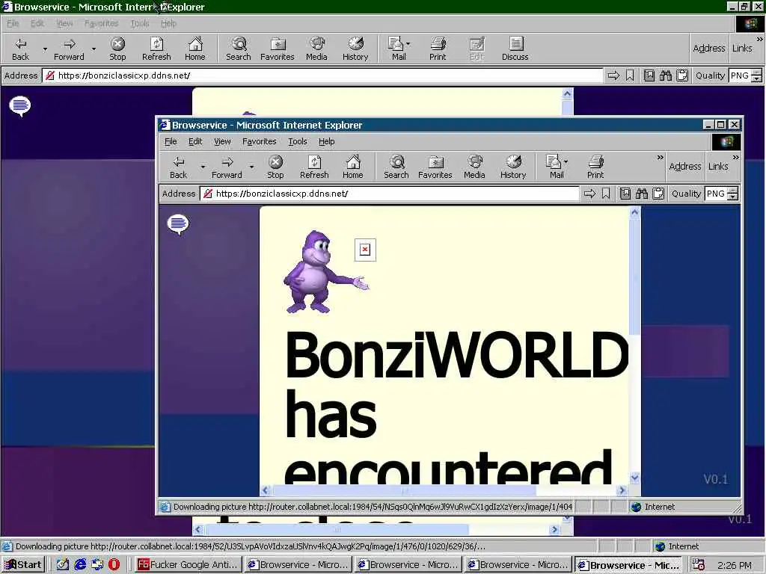Click horizontal scrollbar right arrow in front page

[622, 490]
